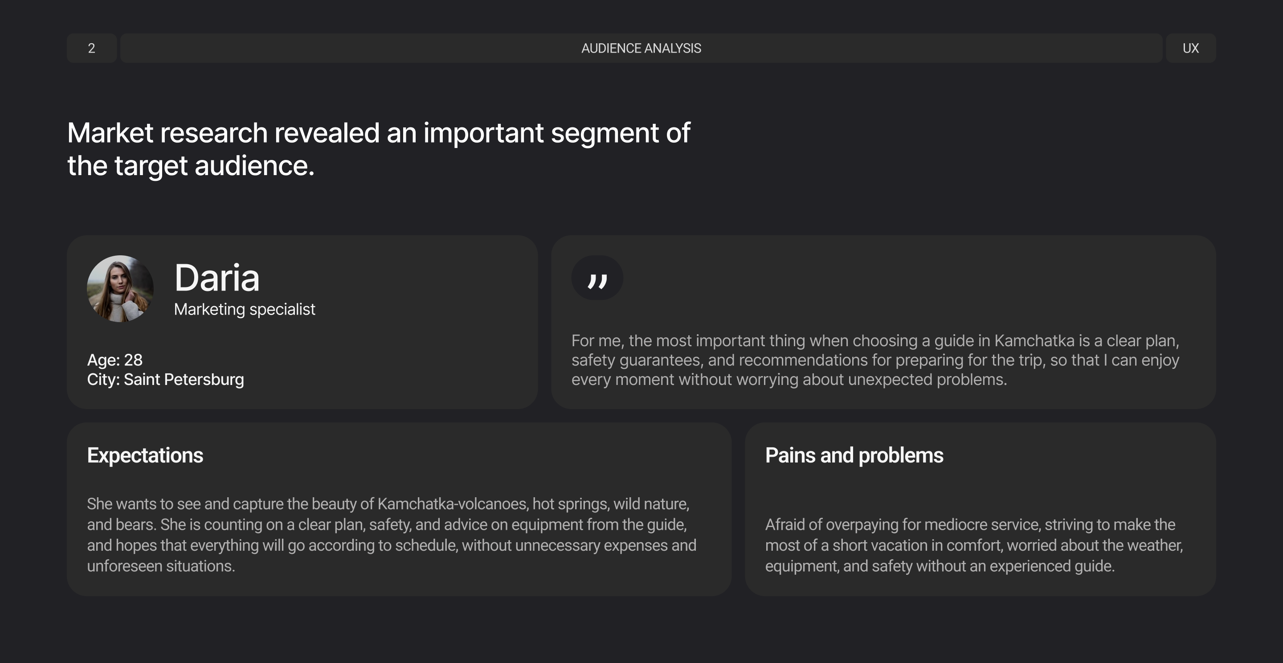Click "the target audience." headline line
This screenshot has width=1283, height=663.
click(x=191, y=165)
